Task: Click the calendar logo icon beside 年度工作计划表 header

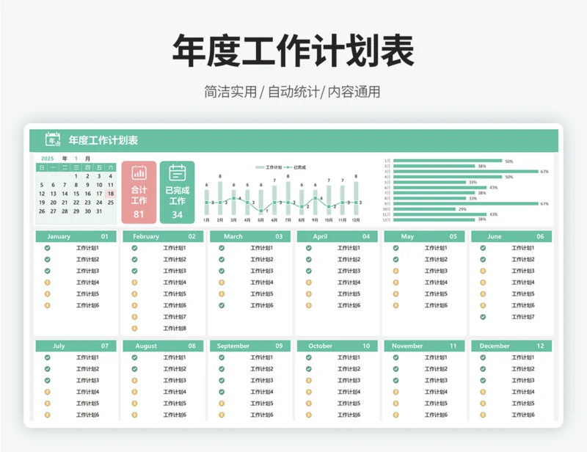Action: (x=53, y=139)
